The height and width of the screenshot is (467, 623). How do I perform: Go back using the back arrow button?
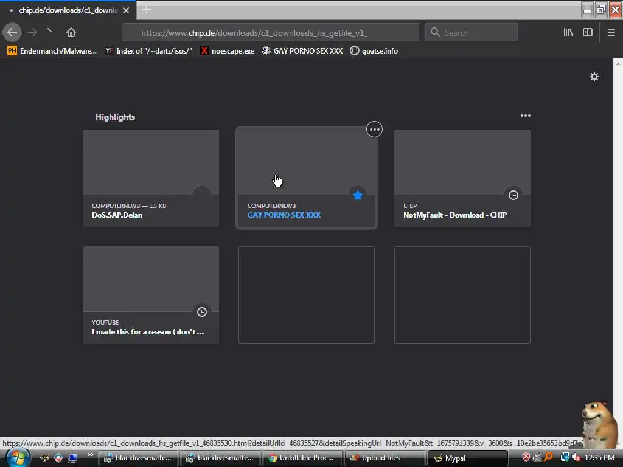point(12,32)
